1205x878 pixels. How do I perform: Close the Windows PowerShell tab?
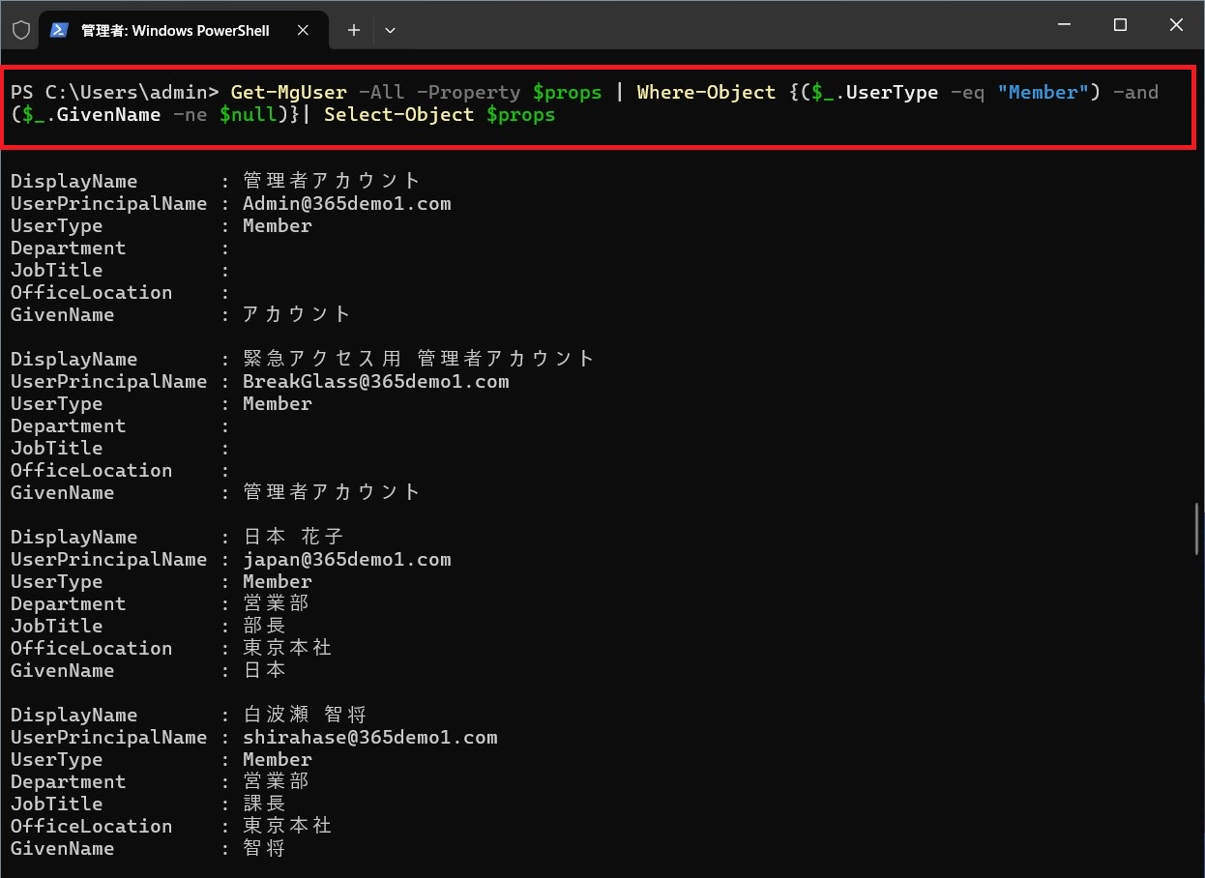click(x=303, y=30)
